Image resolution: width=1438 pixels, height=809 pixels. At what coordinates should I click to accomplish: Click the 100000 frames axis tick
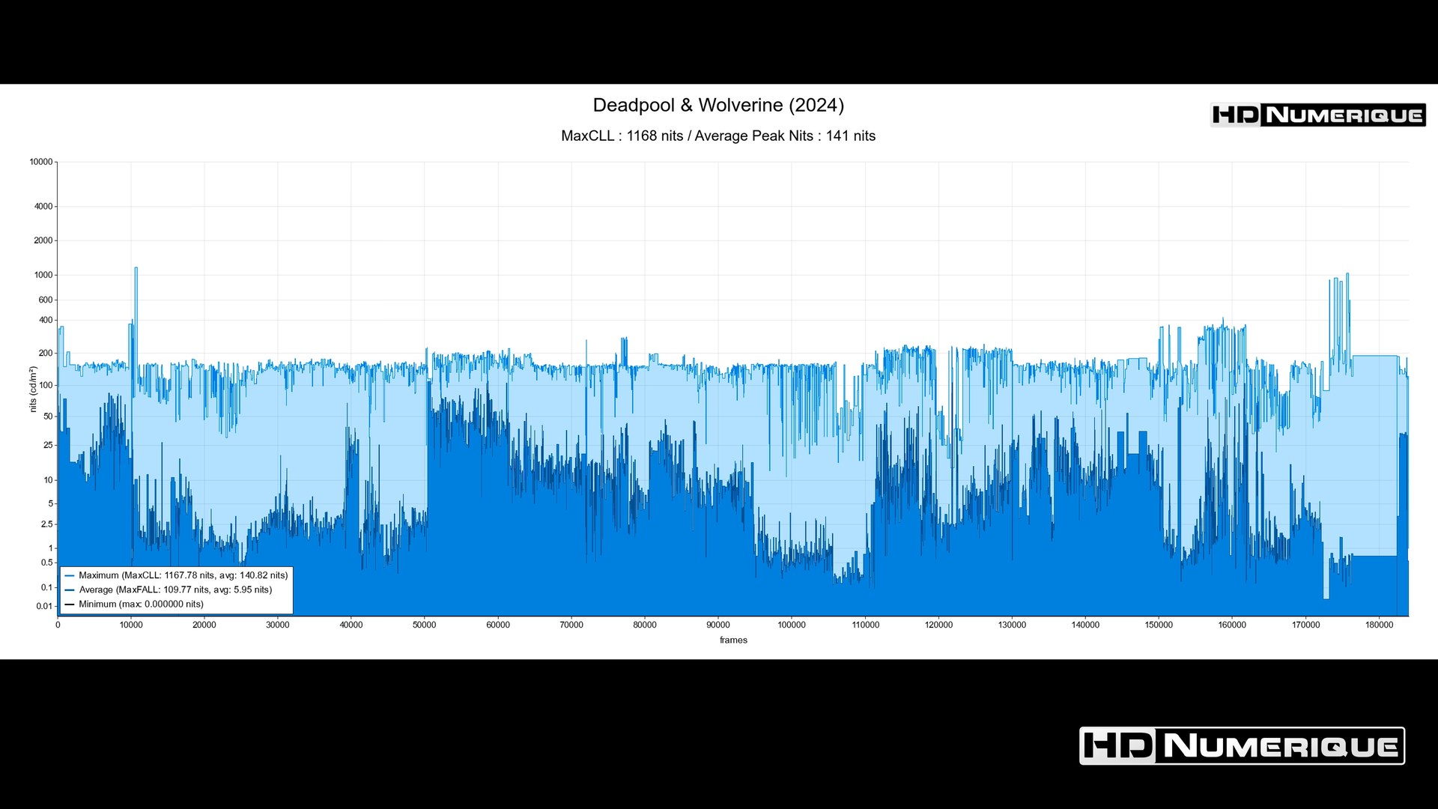click(792, 625)
